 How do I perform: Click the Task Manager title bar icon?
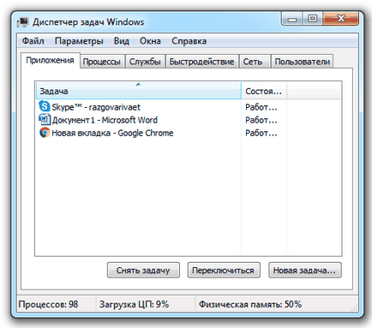(22, 22)
